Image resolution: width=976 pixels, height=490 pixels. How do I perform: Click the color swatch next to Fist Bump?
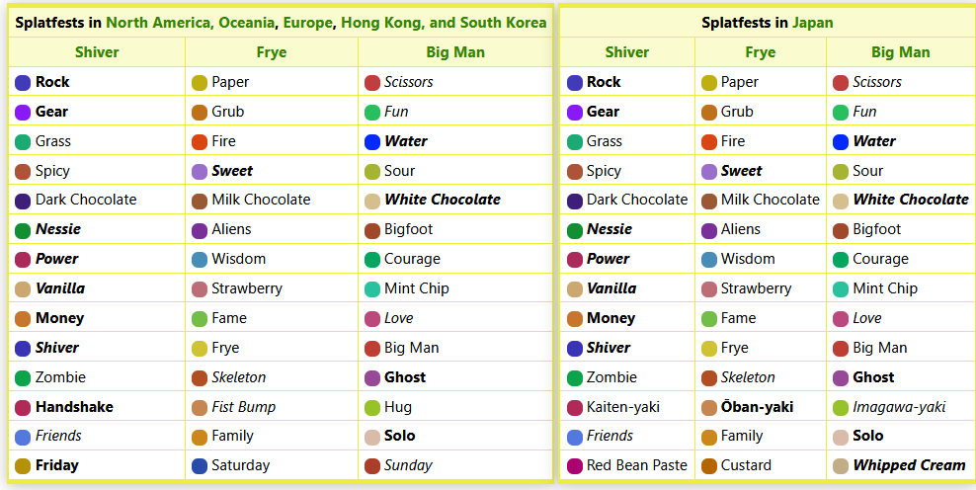click(200, 407)
